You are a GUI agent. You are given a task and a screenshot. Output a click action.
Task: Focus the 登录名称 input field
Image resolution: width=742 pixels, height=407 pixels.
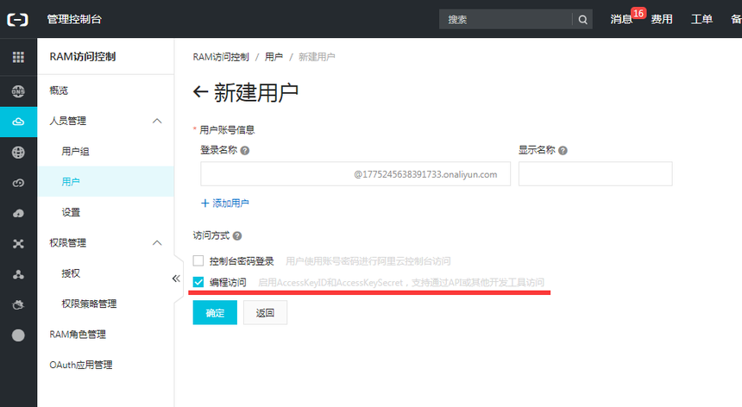(355, 174)
